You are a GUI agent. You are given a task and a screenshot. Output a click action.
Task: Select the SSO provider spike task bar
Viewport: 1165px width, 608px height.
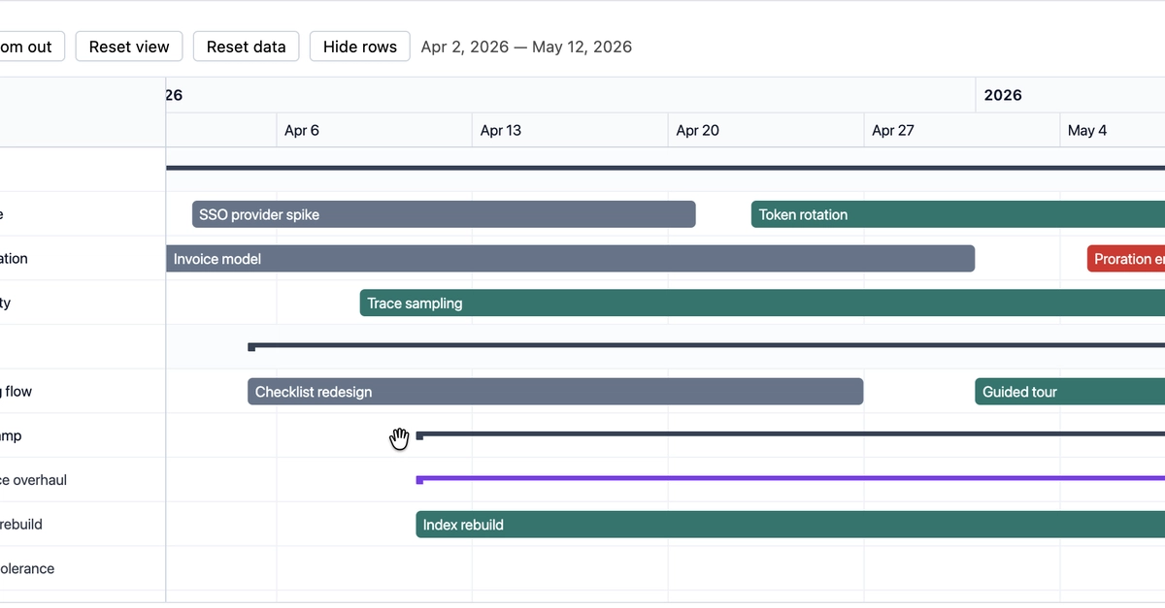[444, 214]
